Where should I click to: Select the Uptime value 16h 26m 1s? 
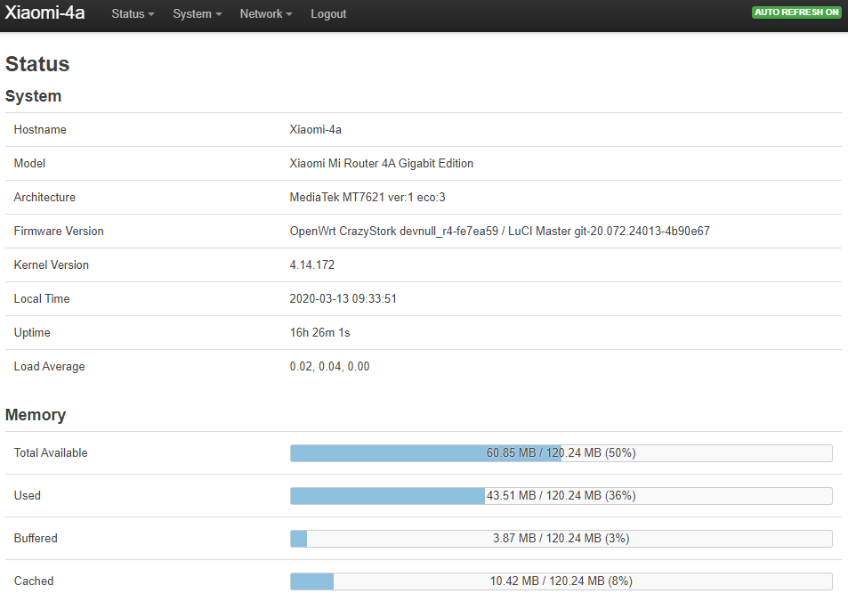[x=319, y=332]
